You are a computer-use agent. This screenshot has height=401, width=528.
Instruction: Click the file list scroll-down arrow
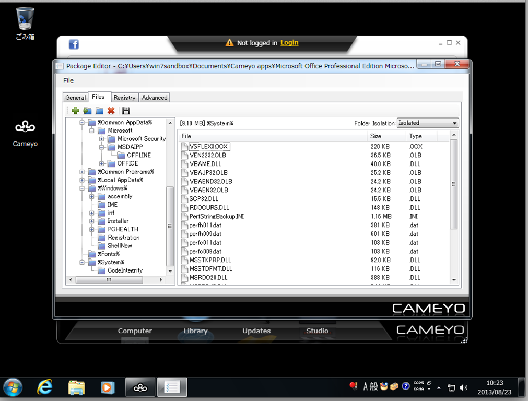click(454, 280)
